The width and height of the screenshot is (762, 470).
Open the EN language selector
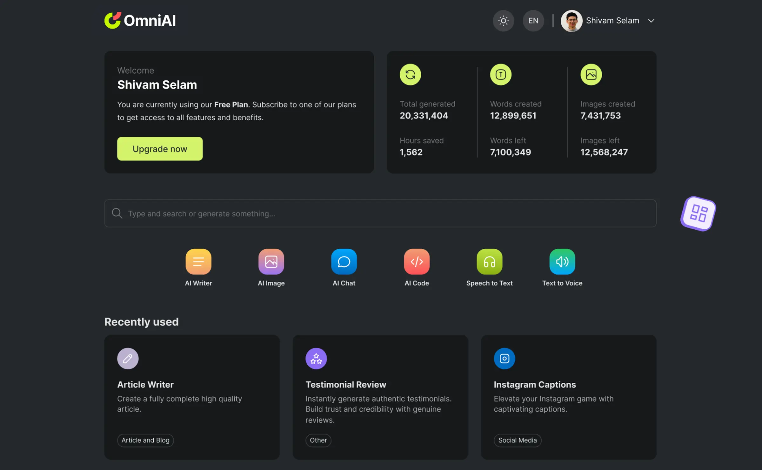[x=533, y=21]
